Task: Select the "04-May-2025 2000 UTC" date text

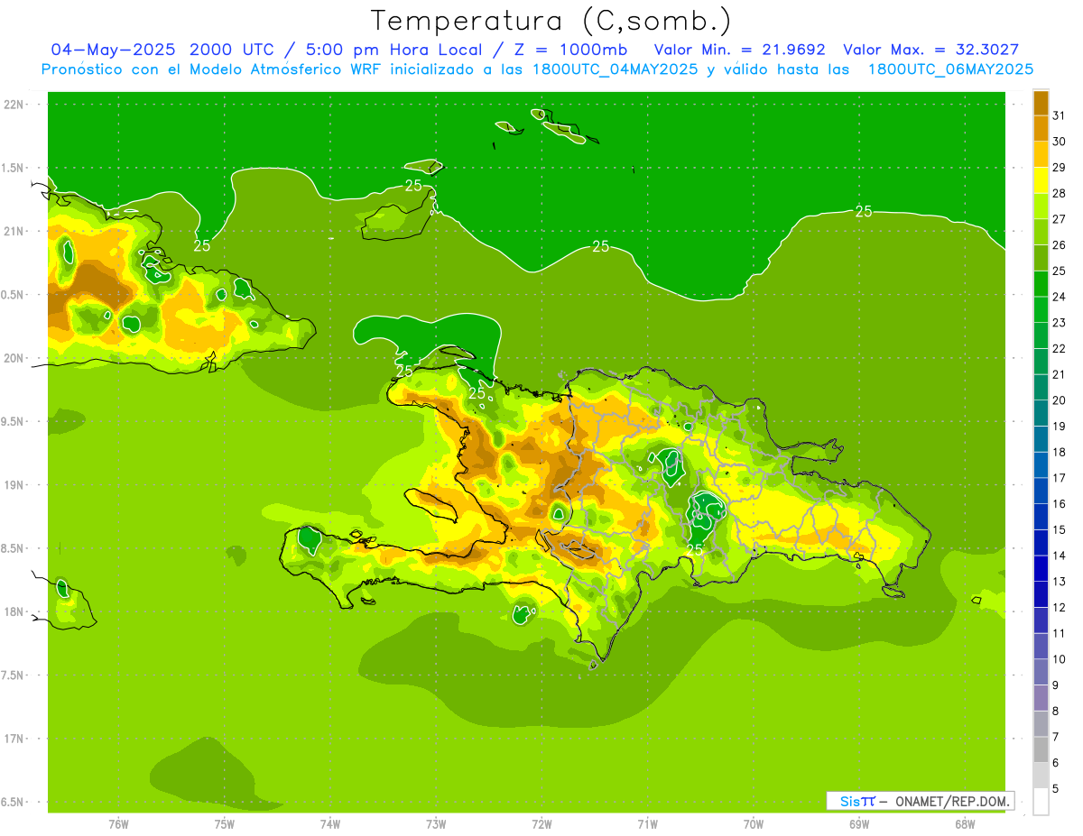Action: click(161, 50)
